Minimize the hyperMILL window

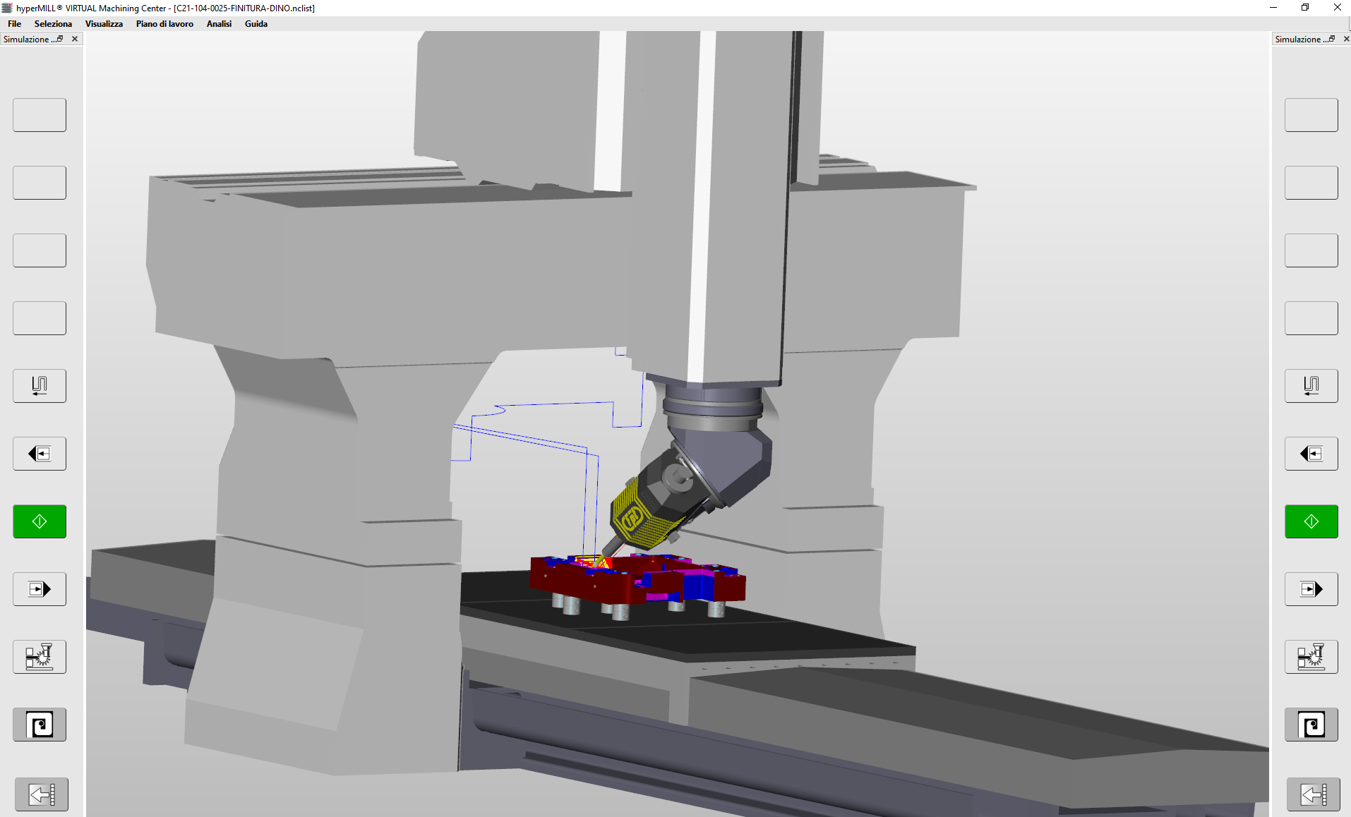(1273, 8)
